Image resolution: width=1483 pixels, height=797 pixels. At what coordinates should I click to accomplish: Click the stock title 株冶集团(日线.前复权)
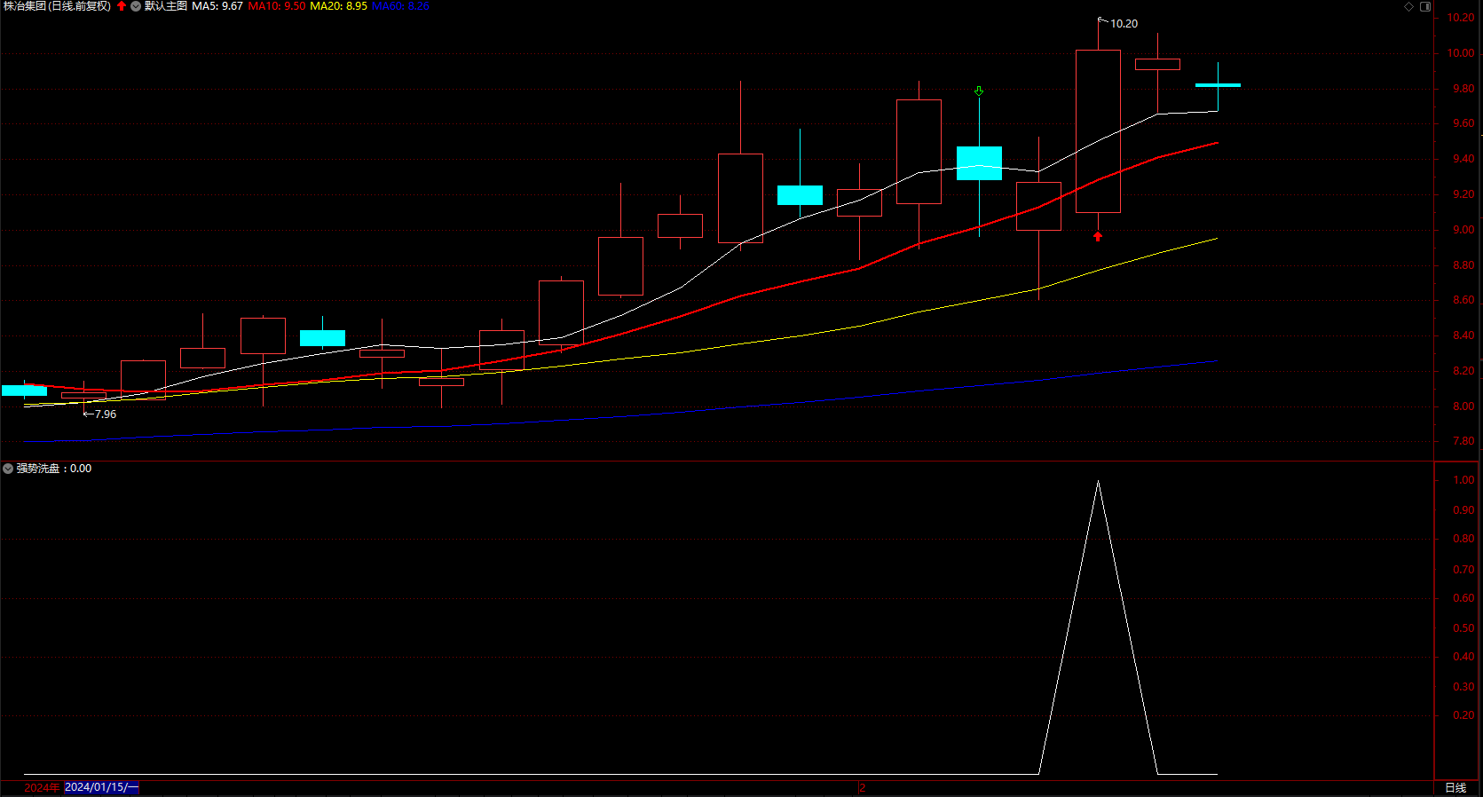point(58,6)
